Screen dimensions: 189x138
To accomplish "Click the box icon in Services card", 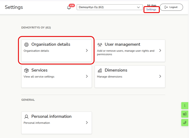I will 27,70.
